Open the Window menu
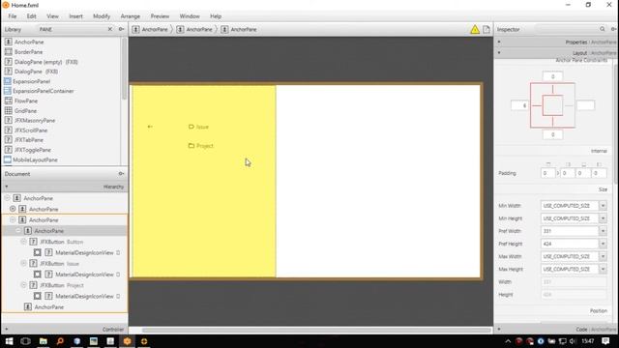 pyautogui.click(x=190, y=16)
